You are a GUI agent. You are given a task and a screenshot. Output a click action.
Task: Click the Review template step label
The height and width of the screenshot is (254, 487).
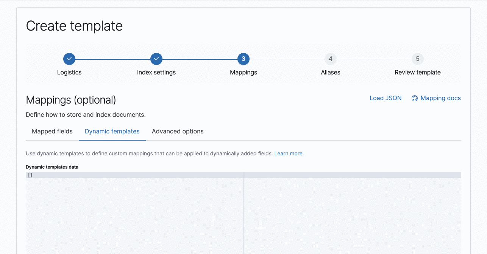click(x=417, y=72)
